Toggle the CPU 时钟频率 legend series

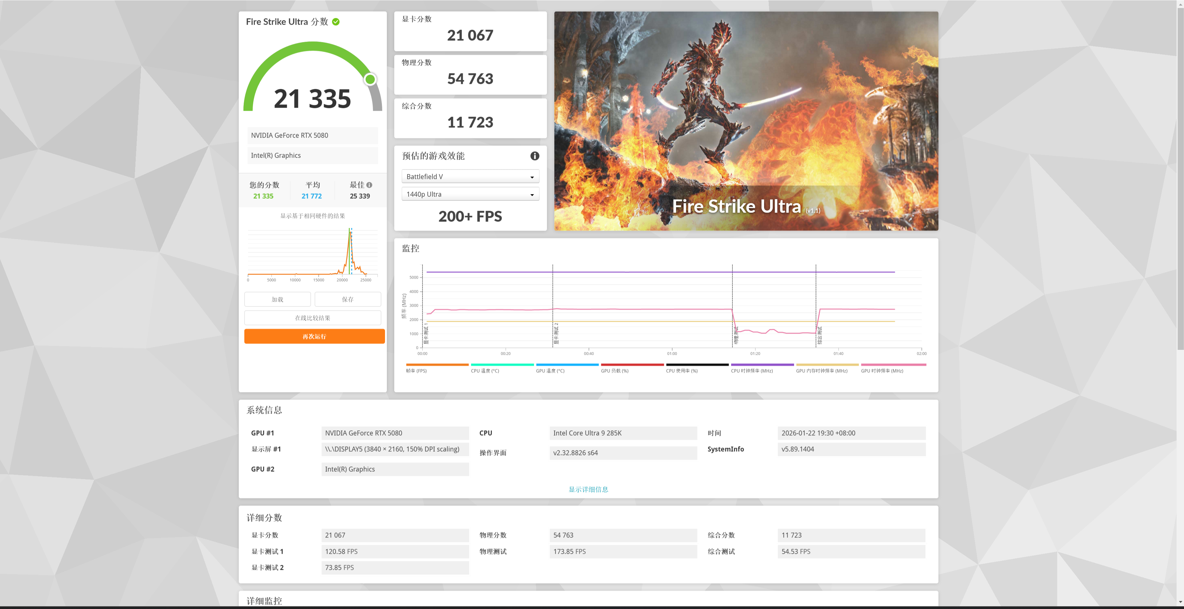pos(752,371)
